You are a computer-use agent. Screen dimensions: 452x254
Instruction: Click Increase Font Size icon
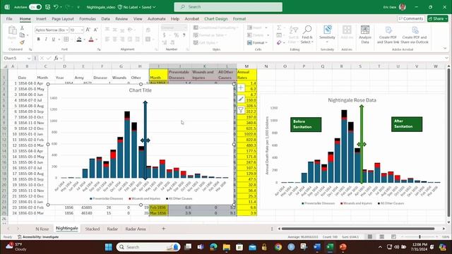(x=88, y=30)
